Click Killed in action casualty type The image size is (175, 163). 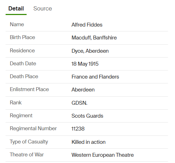89,142
